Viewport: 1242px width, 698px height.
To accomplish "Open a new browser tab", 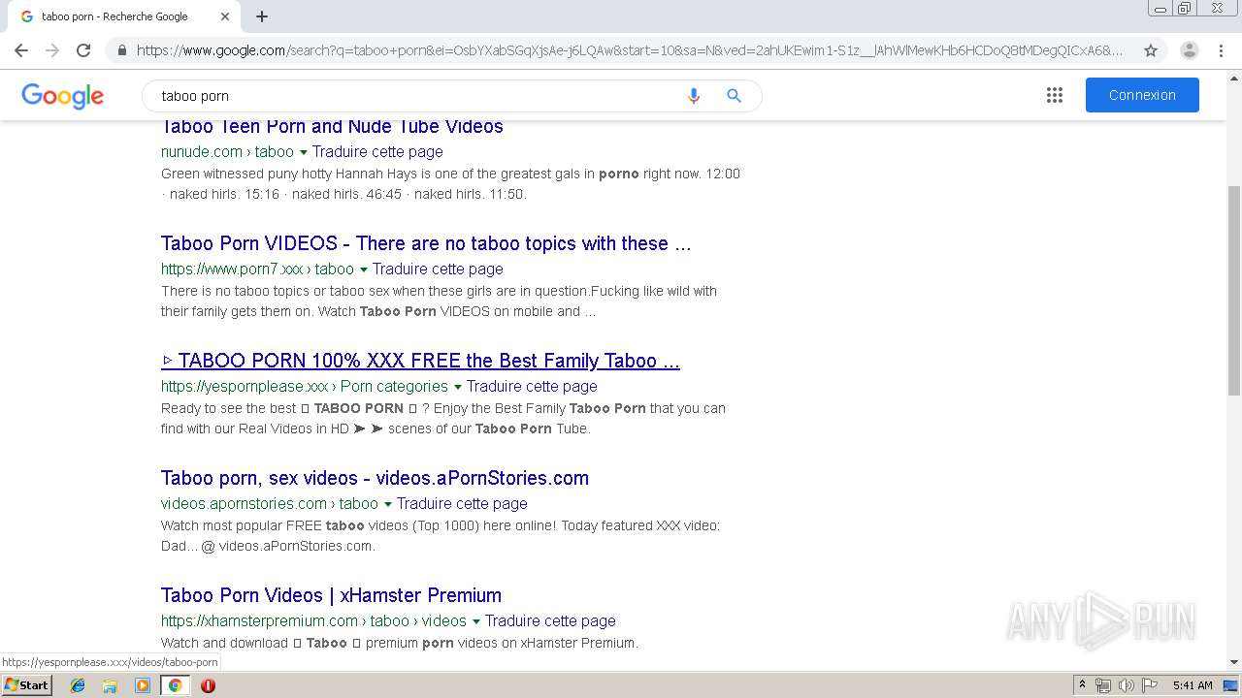I will 262,16.
